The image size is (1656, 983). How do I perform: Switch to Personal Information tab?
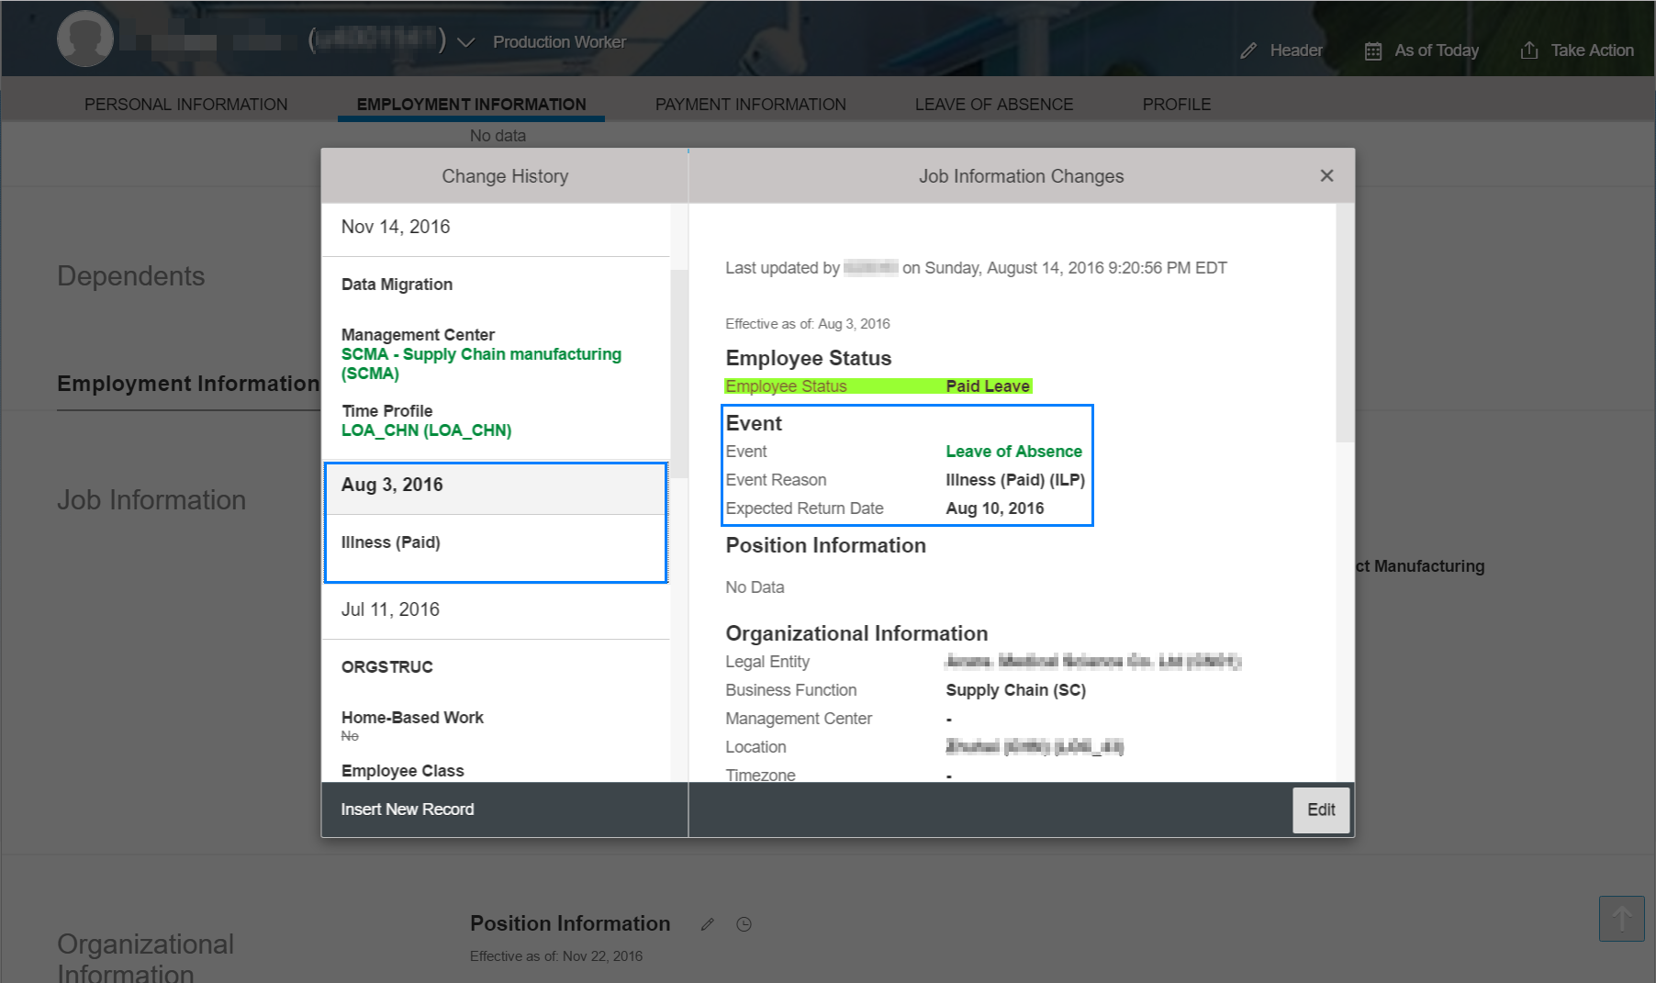coord(186,105)
